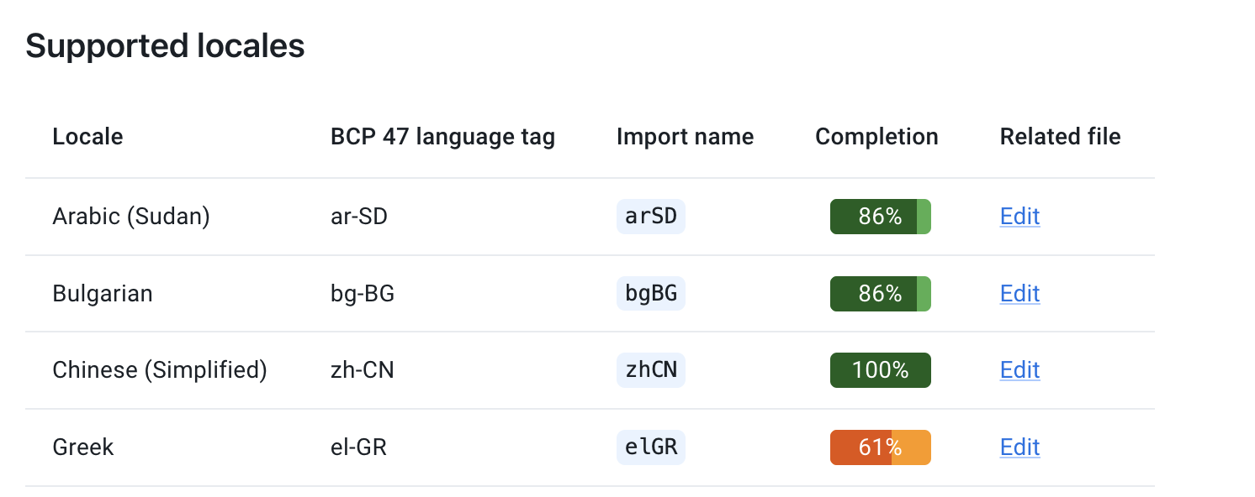
Task: Click the Import name column header
Action: pos(685,136)
